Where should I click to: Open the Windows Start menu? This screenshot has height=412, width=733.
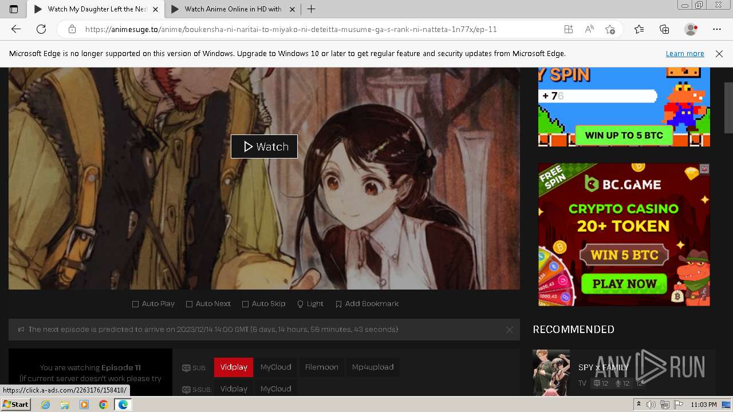coord(15,405)
